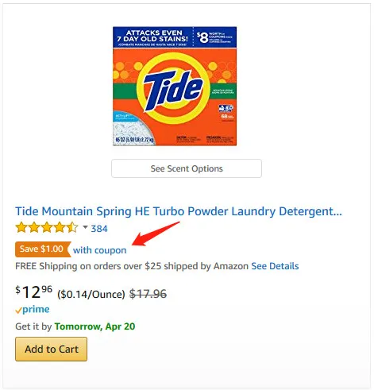Open the 384 customer reviews link
This screenshot has height=390, width=374.
point(99,229)
